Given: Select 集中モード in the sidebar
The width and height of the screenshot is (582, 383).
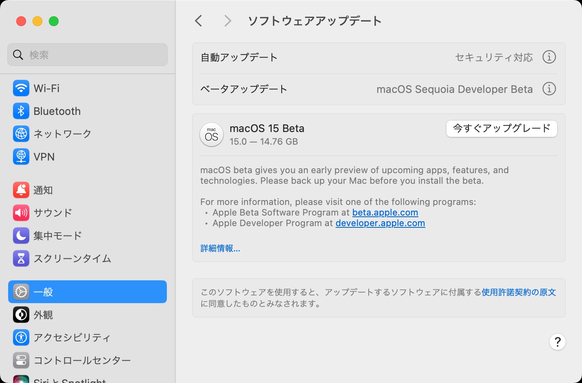Looking at the screenshot, I should pos(88,236).
